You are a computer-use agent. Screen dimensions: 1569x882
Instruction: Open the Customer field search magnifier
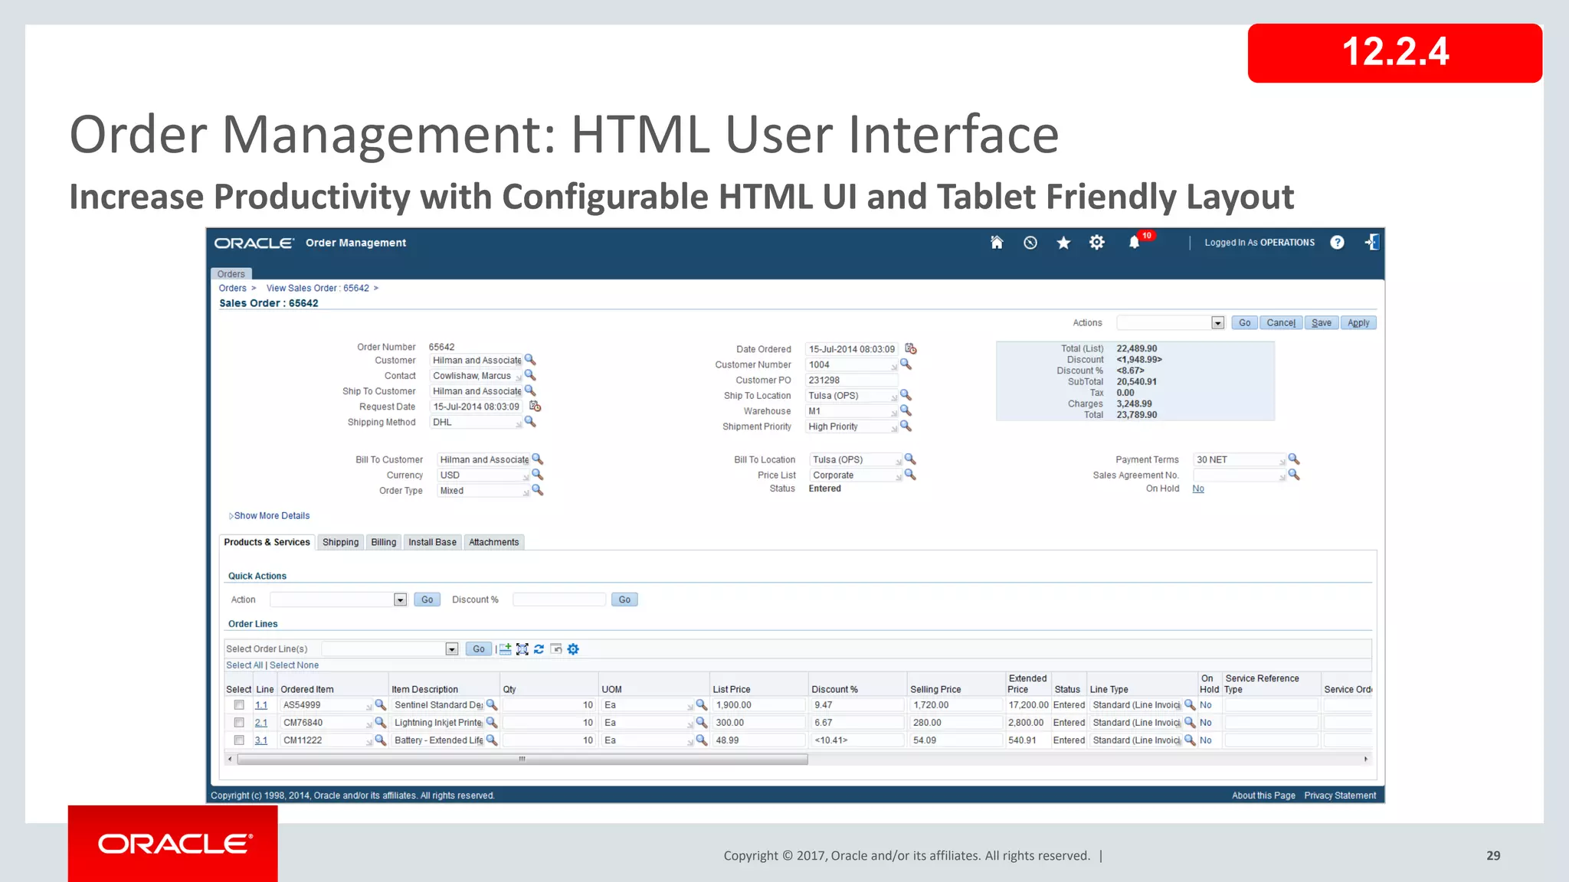530,360
